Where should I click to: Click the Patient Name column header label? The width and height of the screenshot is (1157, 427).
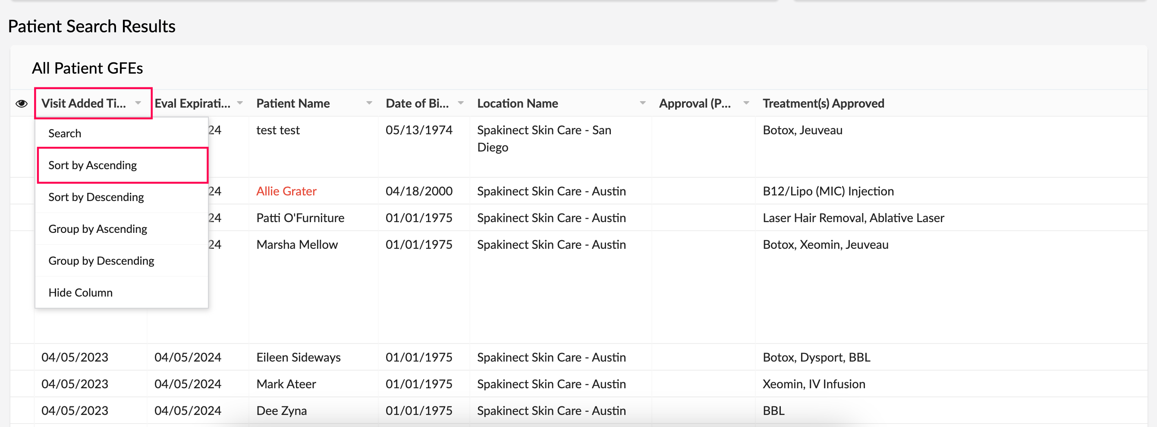pyautogui.click(x=293, y=103)
